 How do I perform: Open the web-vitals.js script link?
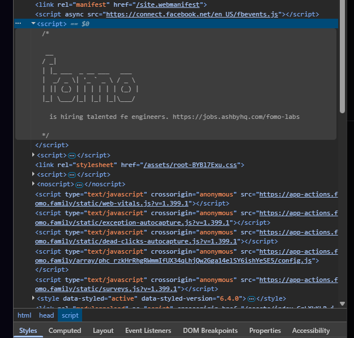pyautogui.click(x=112, y=203)
